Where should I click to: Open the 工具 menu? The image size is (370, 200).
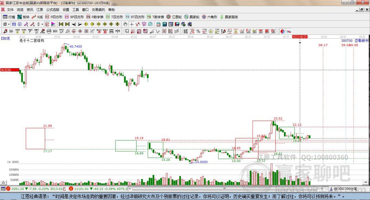pos(76,10)
